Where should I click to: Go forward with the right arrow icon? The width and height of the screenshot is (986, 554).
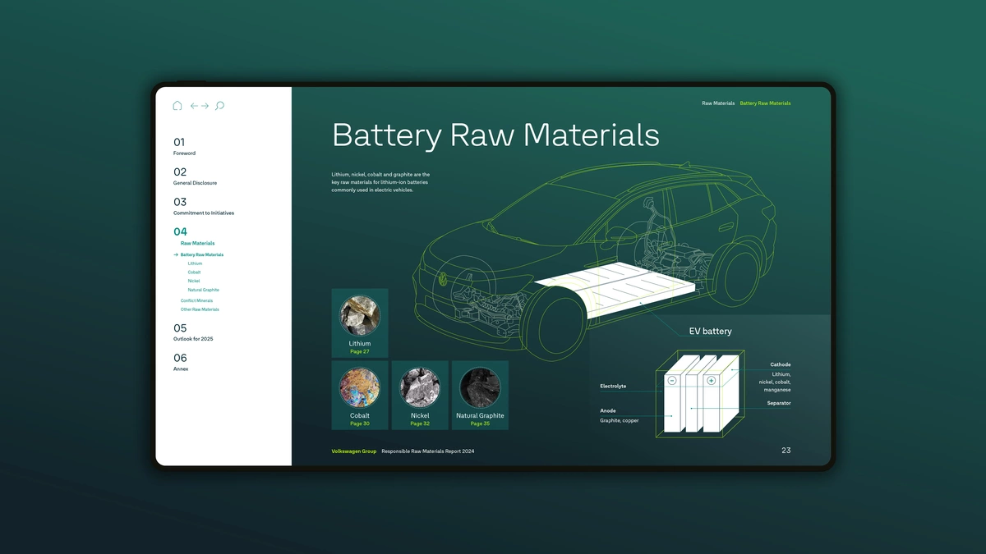pyautogui.click(x=205, y=106)
